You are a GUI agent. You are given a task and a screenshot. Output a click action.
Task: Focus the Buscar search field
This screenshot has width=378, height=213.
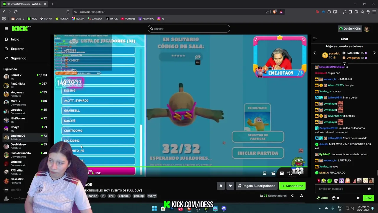[x=189, y=29]
